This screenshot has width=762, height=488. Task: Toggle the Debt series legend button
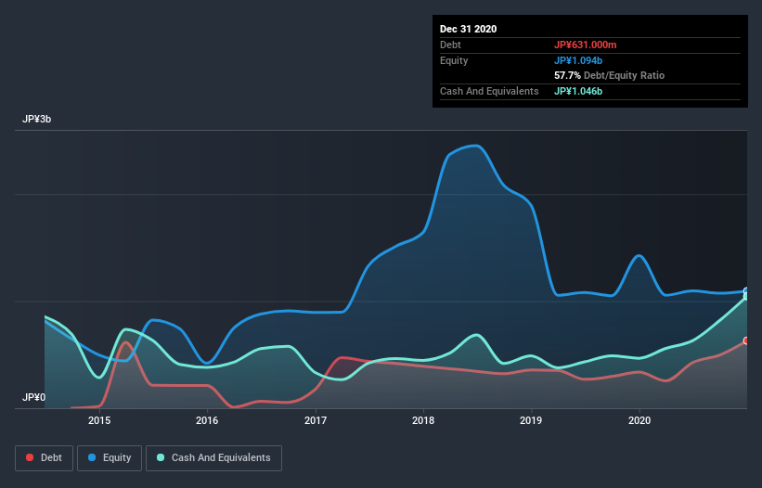(45, 458)
